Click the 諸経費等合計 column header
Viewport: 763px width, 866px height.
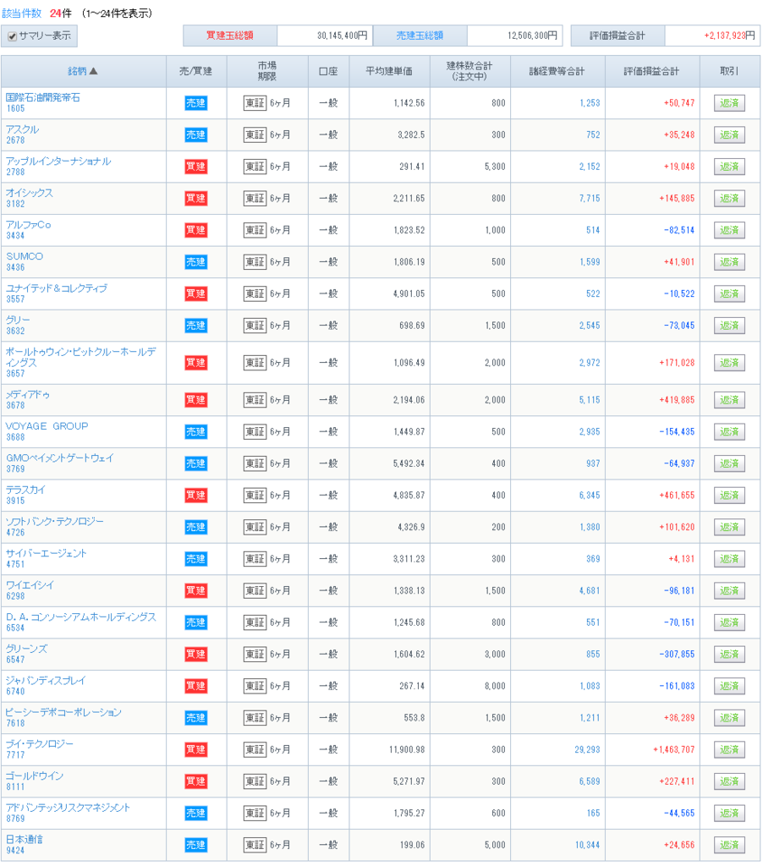tap(557, 71)
